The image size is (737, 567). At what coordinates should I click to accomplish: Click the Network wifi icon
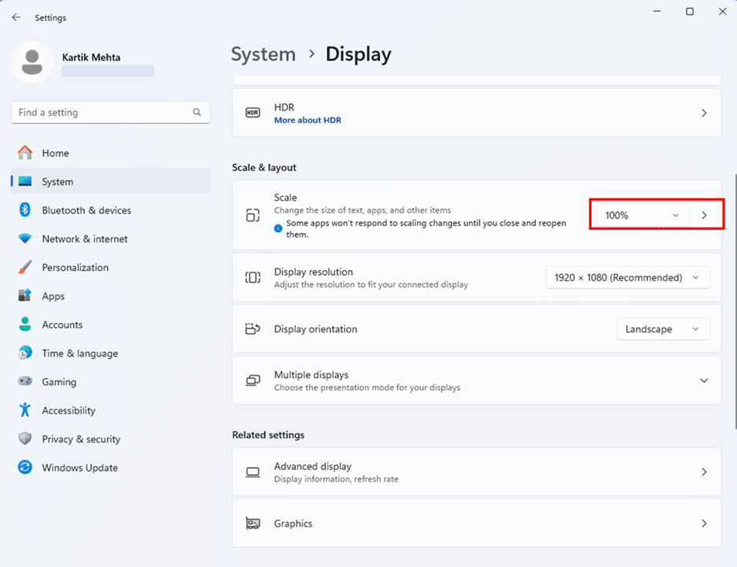click(x=25, y=239)
